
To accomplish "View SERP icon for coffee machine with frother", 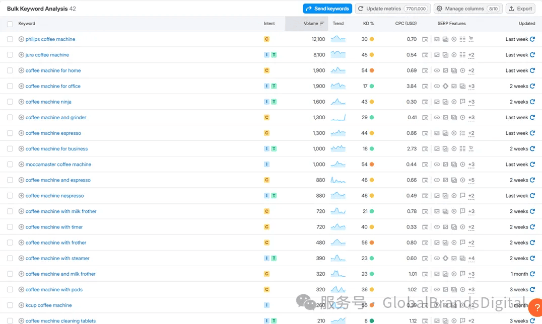I will click(425, 243).
